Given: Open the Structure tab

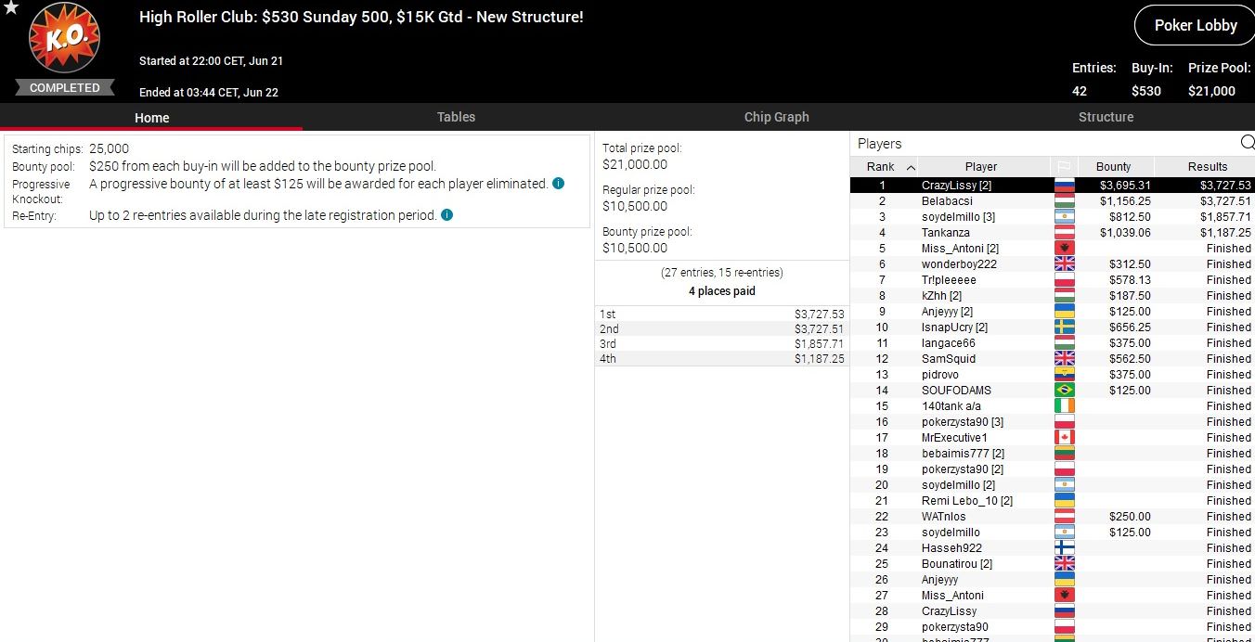Looking at the screenshot, I should (x=1106, y=117).
